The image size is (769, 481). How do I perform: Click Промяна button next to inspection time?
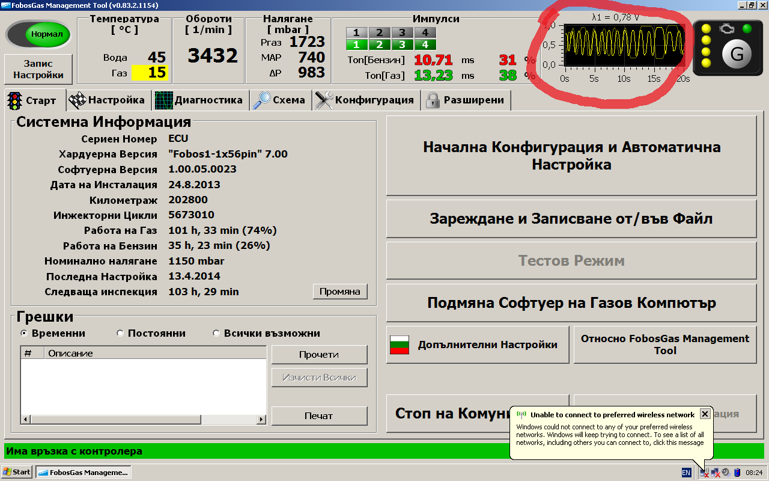point(339,292)
